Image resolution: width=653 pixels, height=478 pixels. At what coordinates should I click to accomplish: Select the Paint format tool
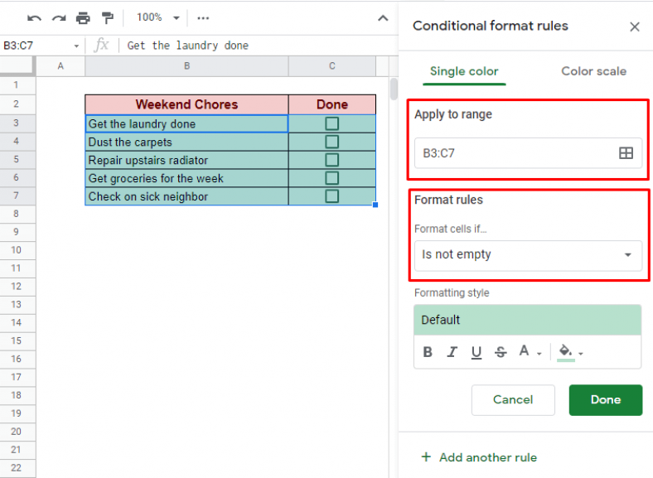tap(108, 17)
